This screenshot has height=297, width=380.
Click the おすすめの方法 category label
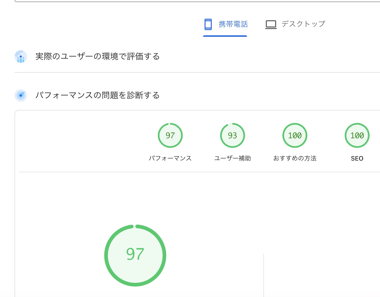[295, 158]
